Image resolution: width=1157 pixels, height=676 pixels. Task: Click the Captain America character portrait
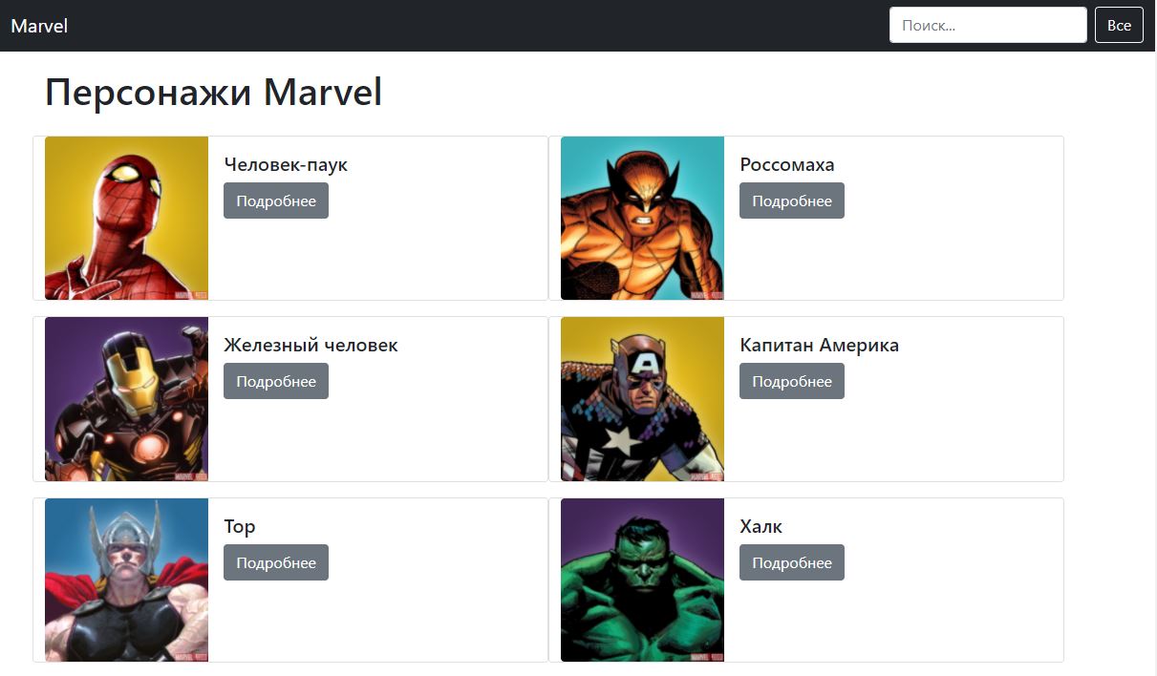click(x=641, y=398)
